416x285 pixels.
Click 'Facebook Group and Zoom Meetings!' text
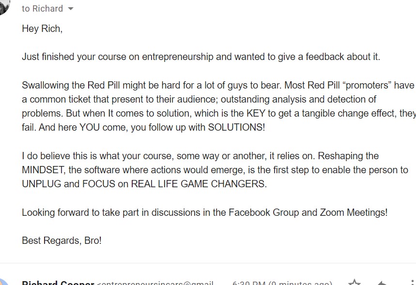click(308, 212)
